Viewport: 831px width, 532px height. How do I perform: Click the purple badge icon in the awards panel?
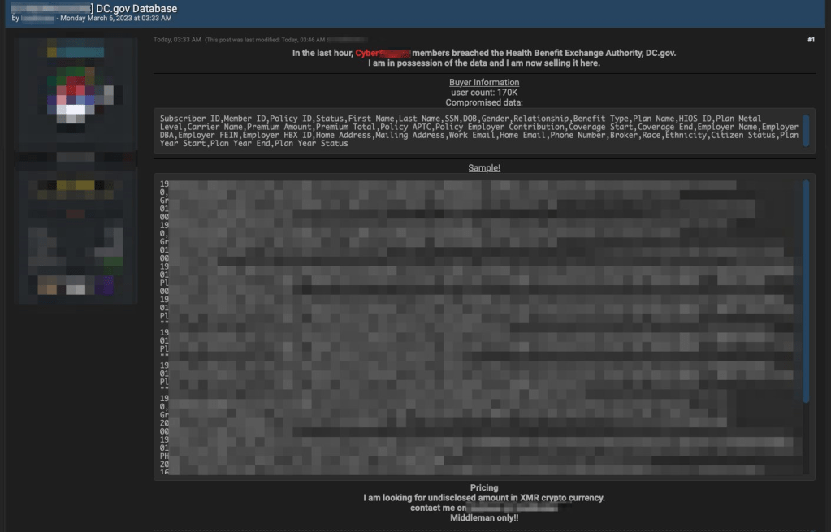pyautogui.click(x=104, y=285)
